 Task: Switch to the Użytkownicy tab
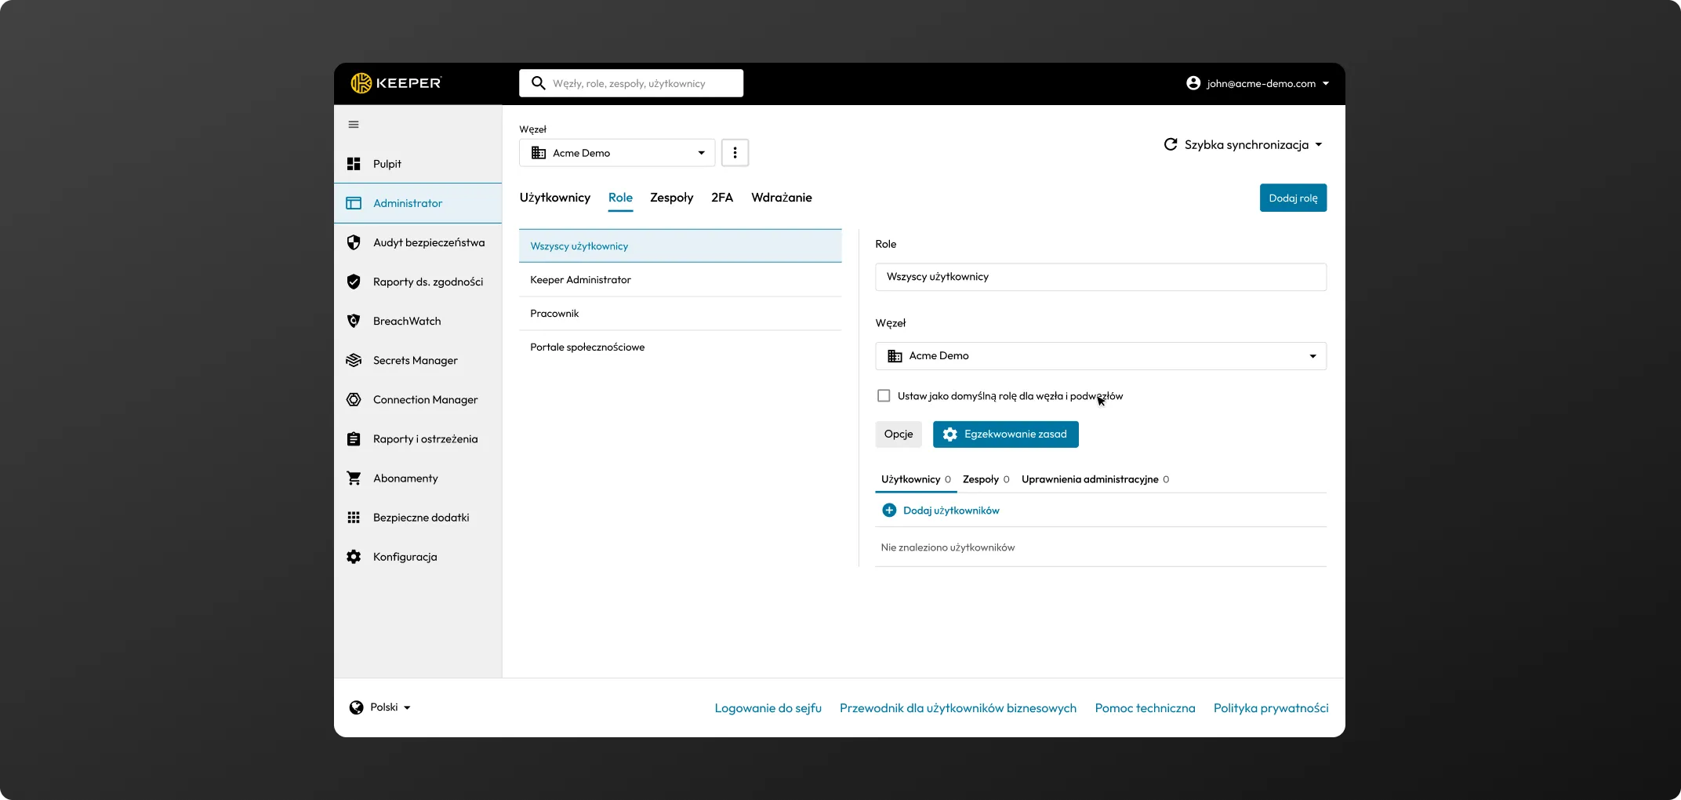(x=555, y=198)
